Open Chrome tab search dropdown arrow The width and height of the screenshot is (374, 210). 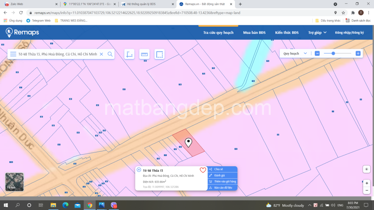(335, 4)
